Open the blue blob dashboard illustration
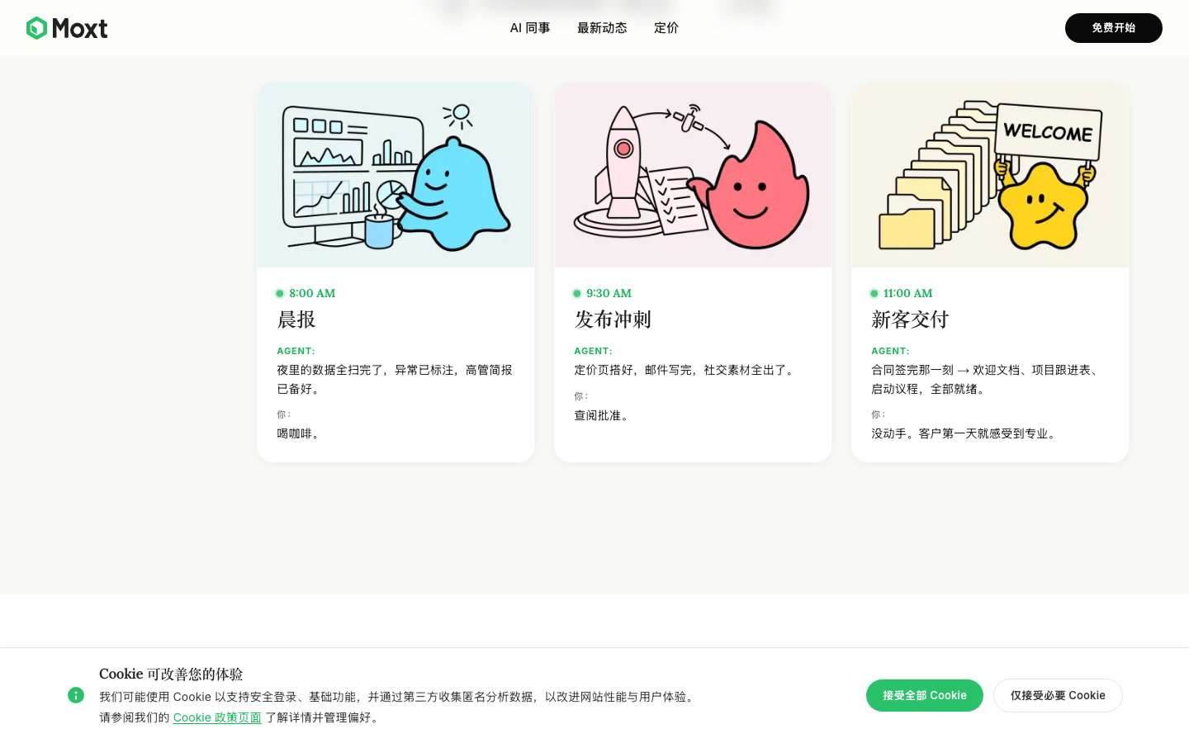The width and height of the screenshot is (1189, 743). click(396, 175)
